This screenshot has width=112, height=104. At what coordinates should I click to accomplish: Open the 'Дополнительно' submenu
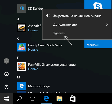(x=77, y=25)
